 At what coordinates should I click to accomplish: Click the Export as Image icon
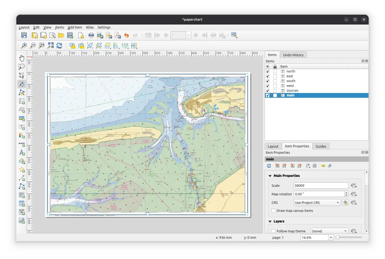pyautogui.click(x=100, y=35)
